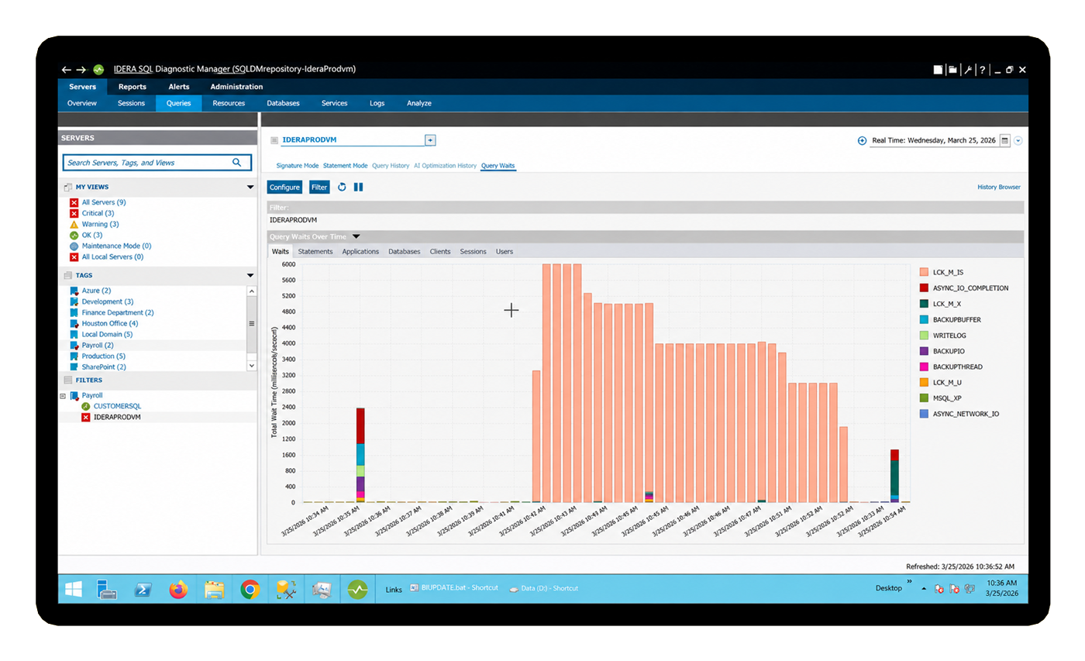Switch to the Analyze tab
1085x661 pixels.
pyautogui.click(x=419, y=103)
